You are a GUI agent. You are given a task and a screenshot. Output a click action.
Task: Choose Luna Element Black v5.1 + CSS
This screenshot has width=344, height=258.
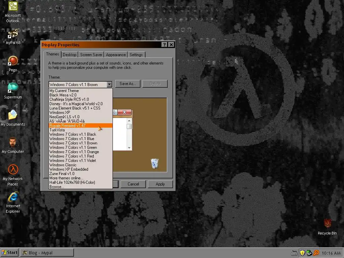pos(81,108)
